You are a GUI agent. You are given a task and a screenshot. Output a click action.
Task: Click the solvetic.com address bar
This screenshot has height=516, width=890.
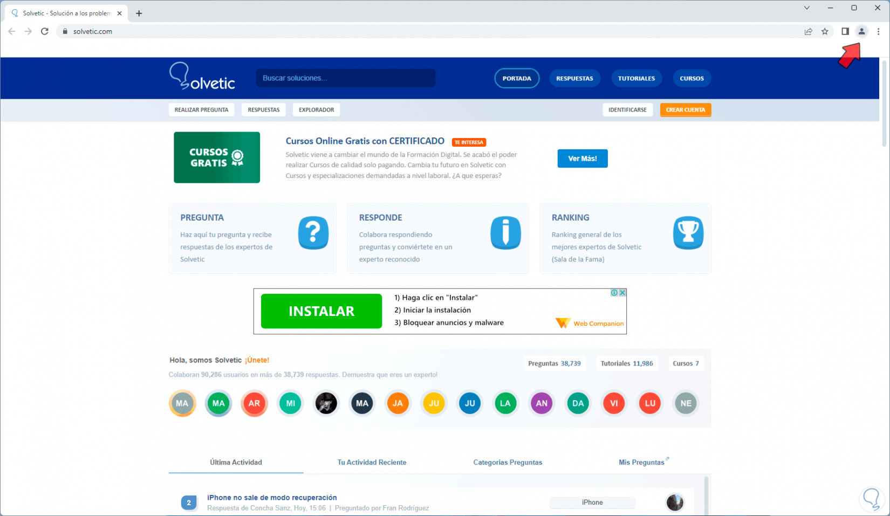[x=432, y=31]
